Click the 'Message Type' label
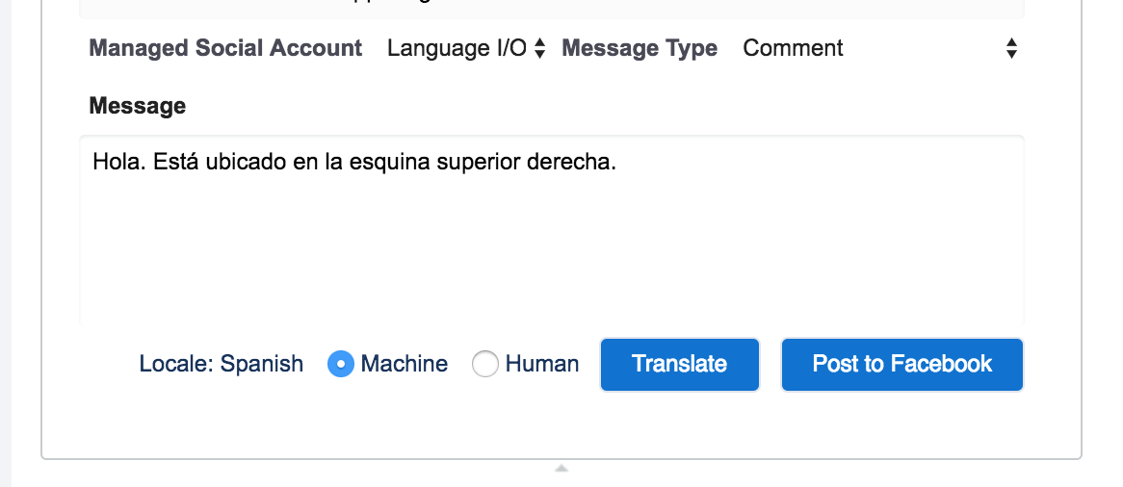 click(x=640, y=48)
